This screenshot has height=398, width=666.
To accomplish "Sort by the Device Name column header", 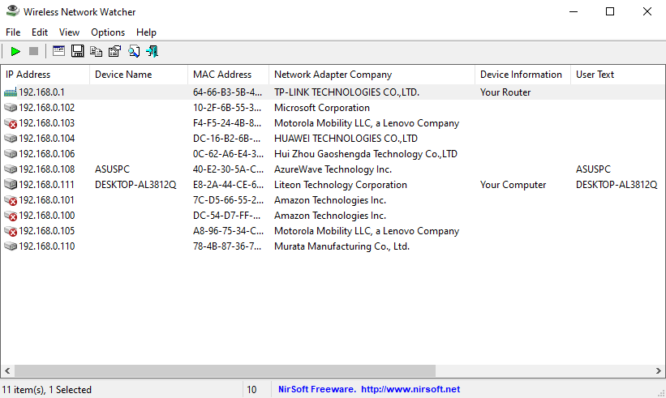I will coord(139,75).
